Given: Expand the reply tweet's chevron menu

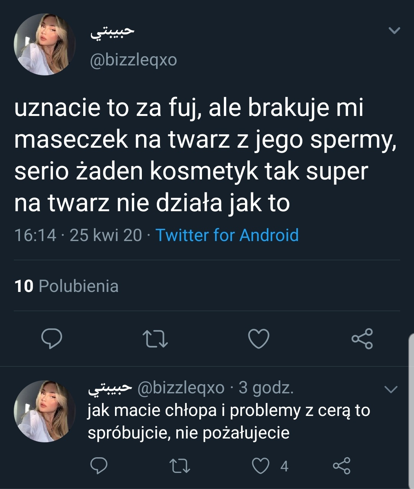Looking at the screenshot, I should coord(391,390).
